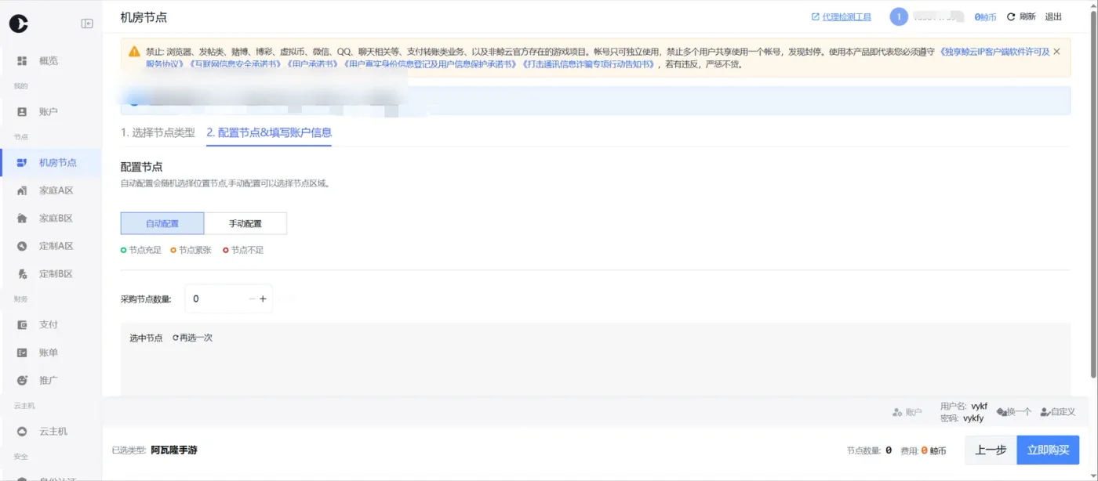Open 概览 overview icon in sidebar

coord(22,60)
